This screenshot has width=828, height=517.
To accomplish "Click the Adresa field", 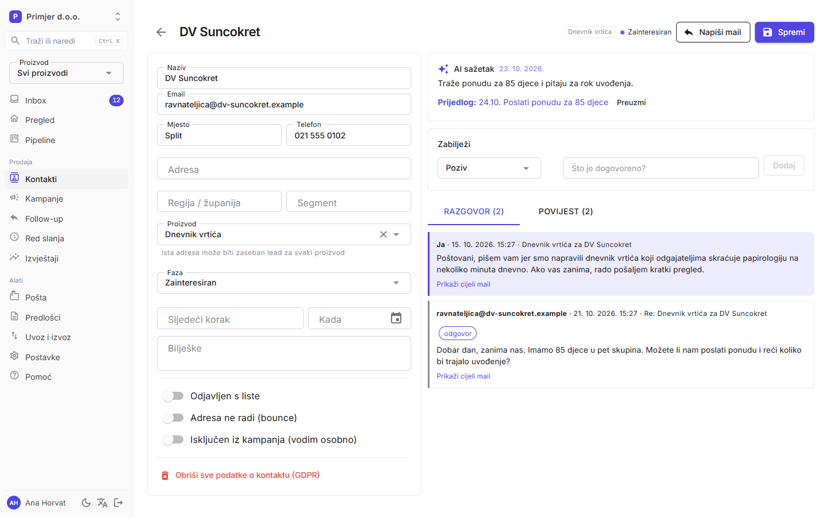I will [284, 168].
